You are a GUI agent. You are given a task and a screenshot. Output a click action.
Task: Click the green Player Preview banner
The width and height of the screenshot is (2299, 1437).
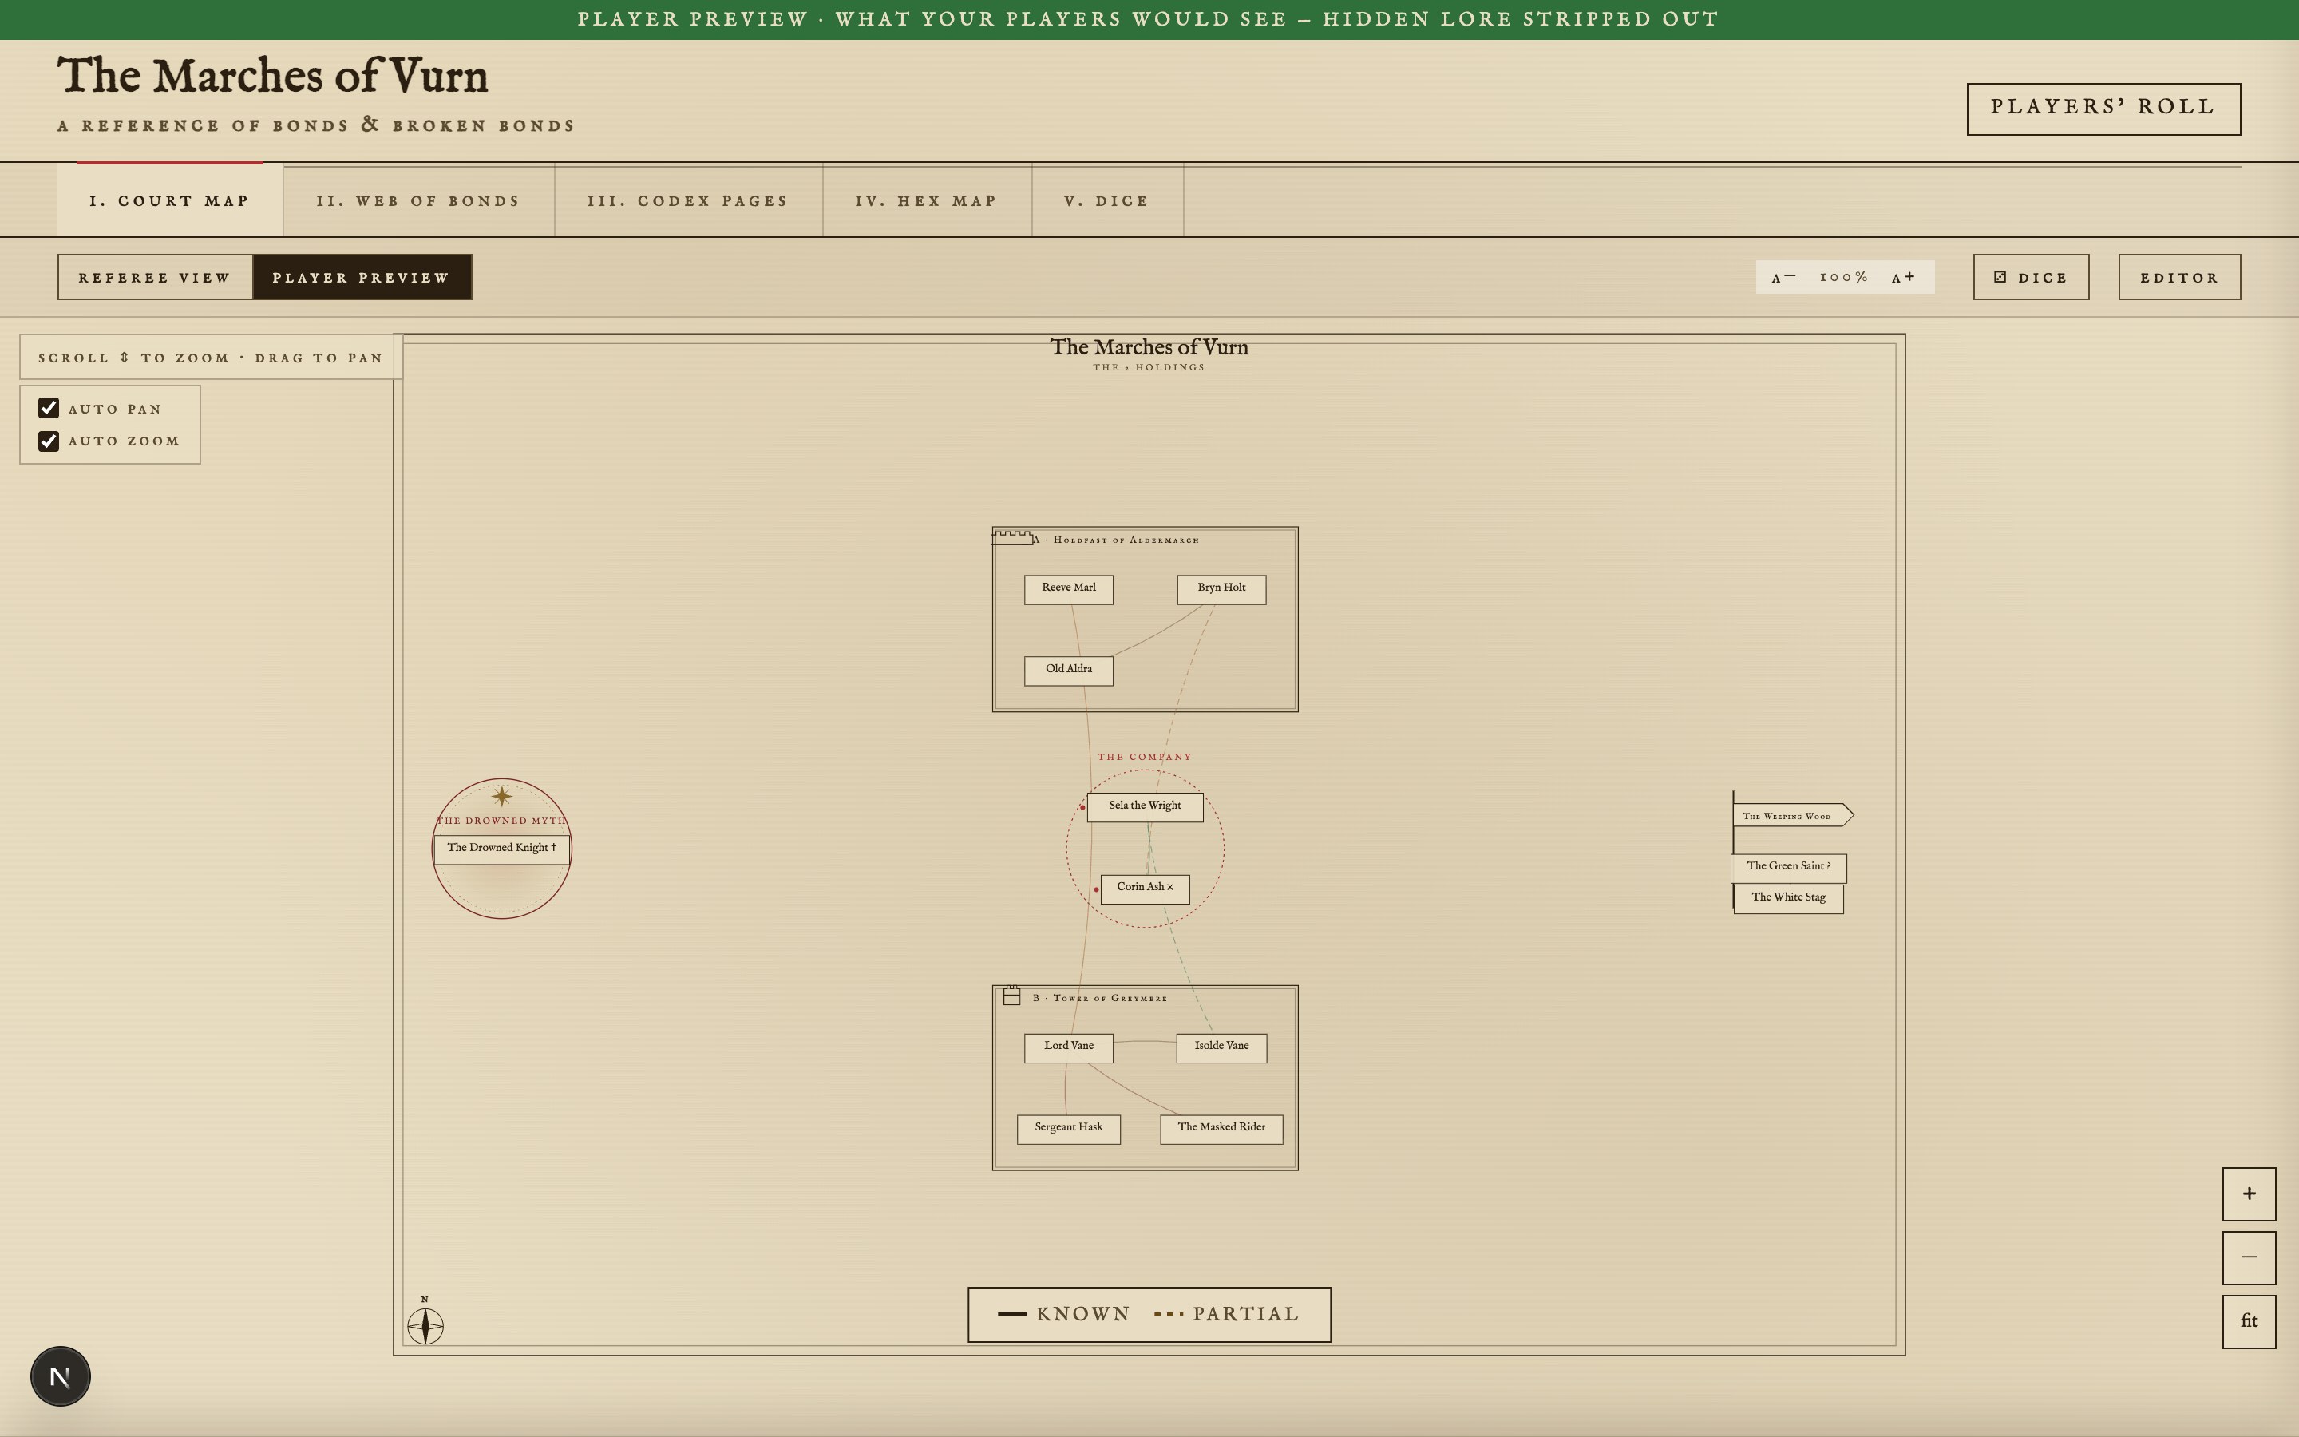(x=1149, y=19)
